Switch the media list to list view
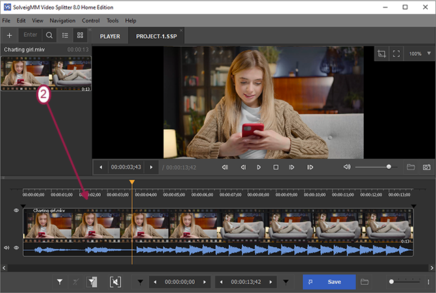Screen dimensions: 436x293 click(x=65, y=35)
